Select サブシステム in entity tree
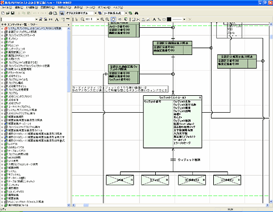Image resolution: width=273 pixels, height=212 pixels. click(x=14, y=175)
